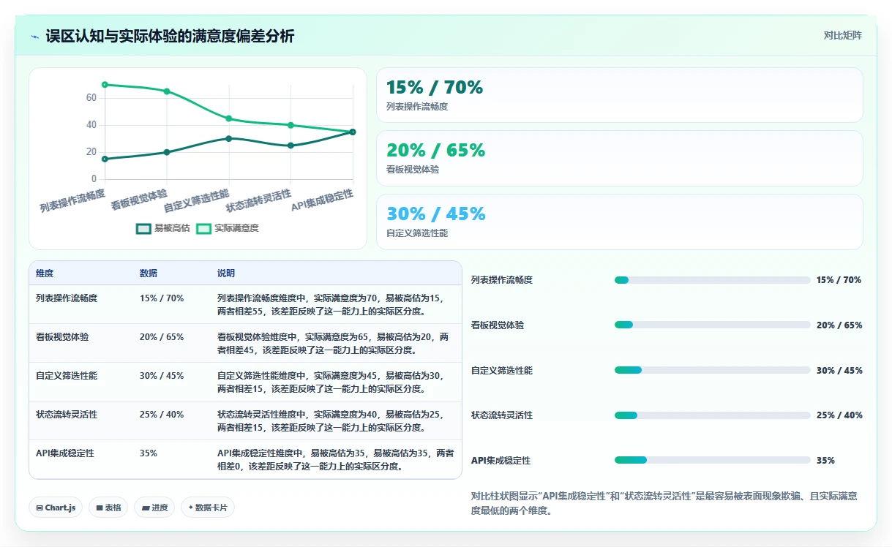Click the 25% / 40% value beside the progress bar
892x547 pixels.
tap(839, 415)
